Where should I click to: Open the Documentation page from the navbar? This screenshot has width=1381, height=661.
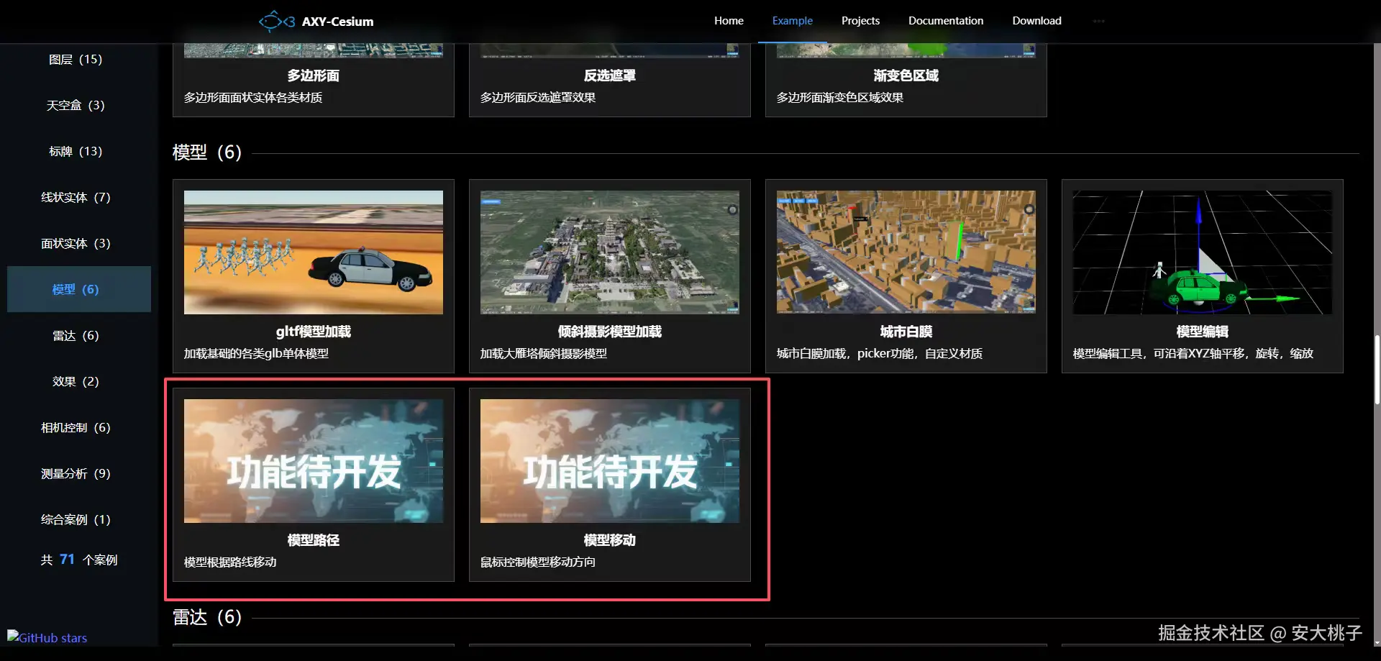click(945, 21)
